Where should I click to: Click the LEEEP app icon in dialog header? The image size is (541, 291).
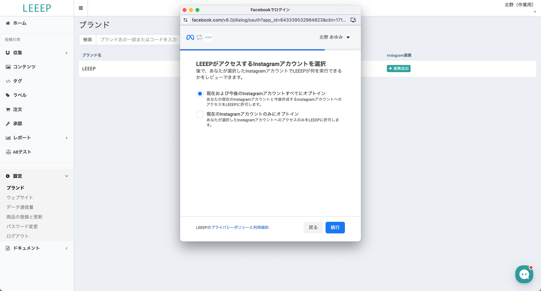[x=208, y=37]
